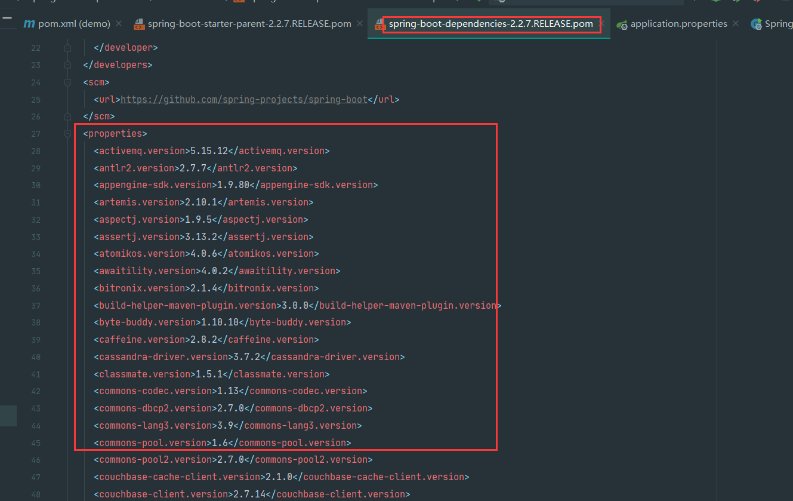
Task: Click the <scm> opening tag
Action: coord(96,82)
